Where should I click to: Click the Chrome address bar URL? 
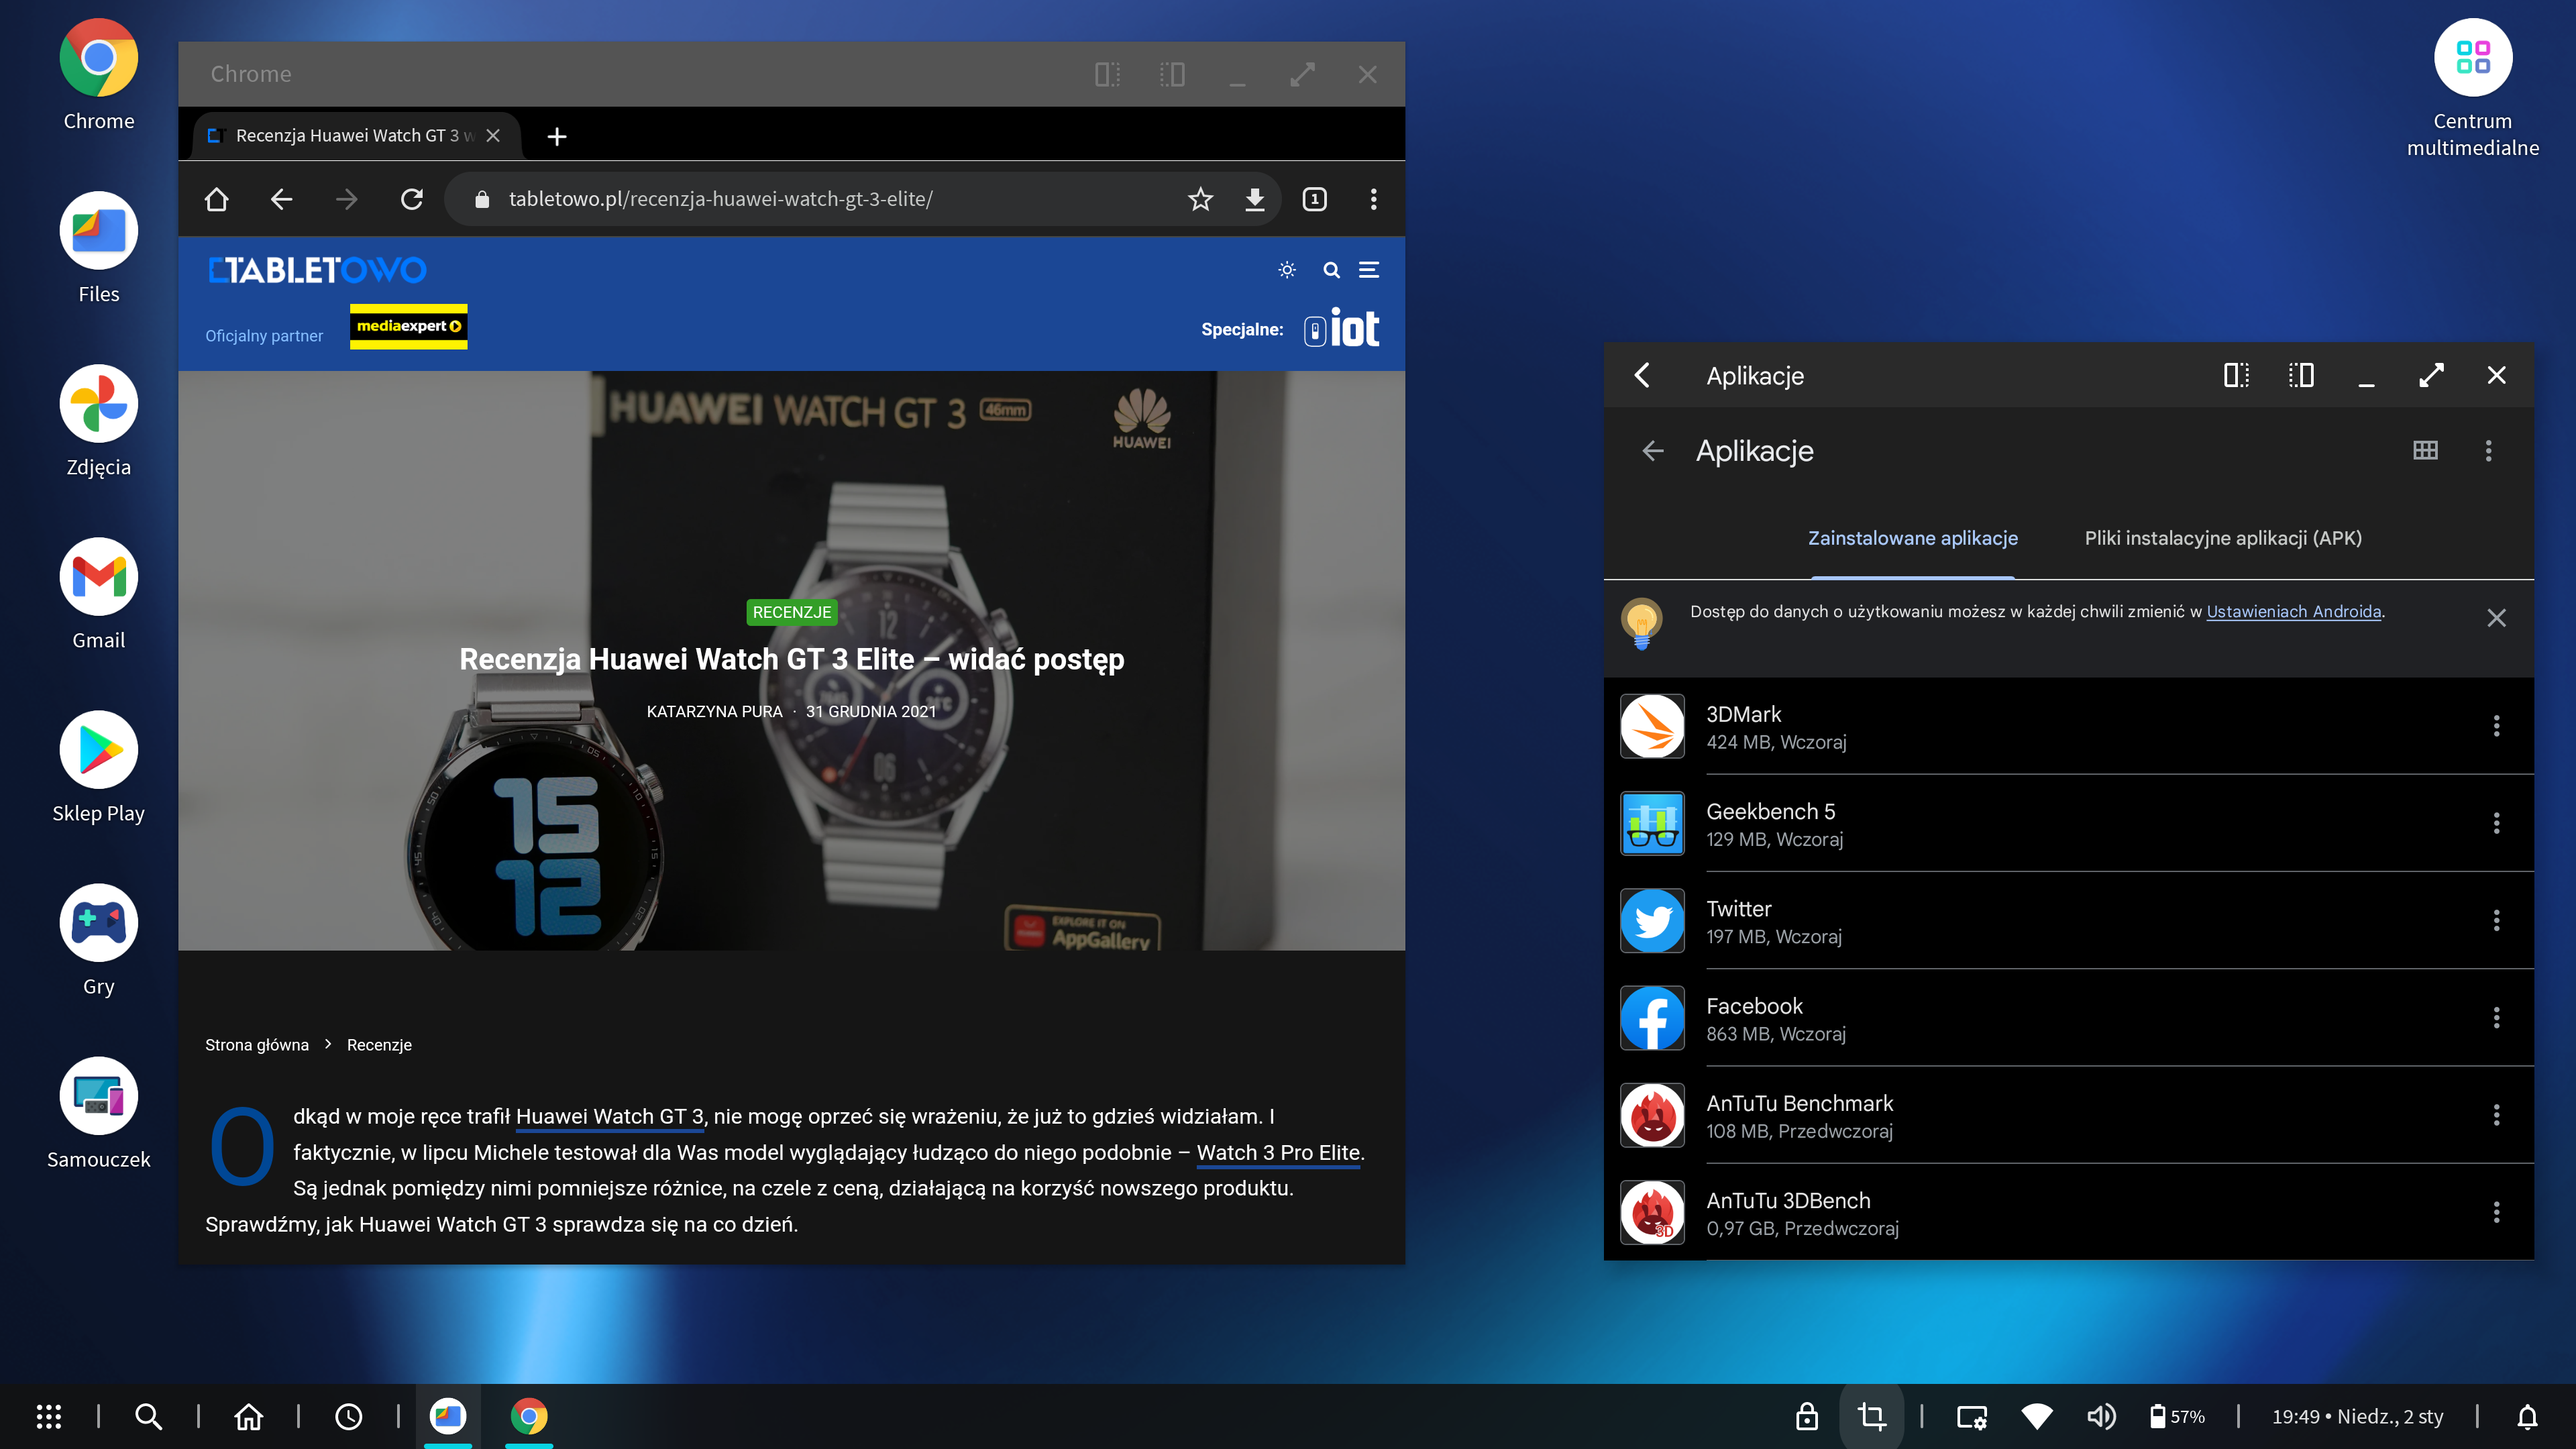point(720,199)
